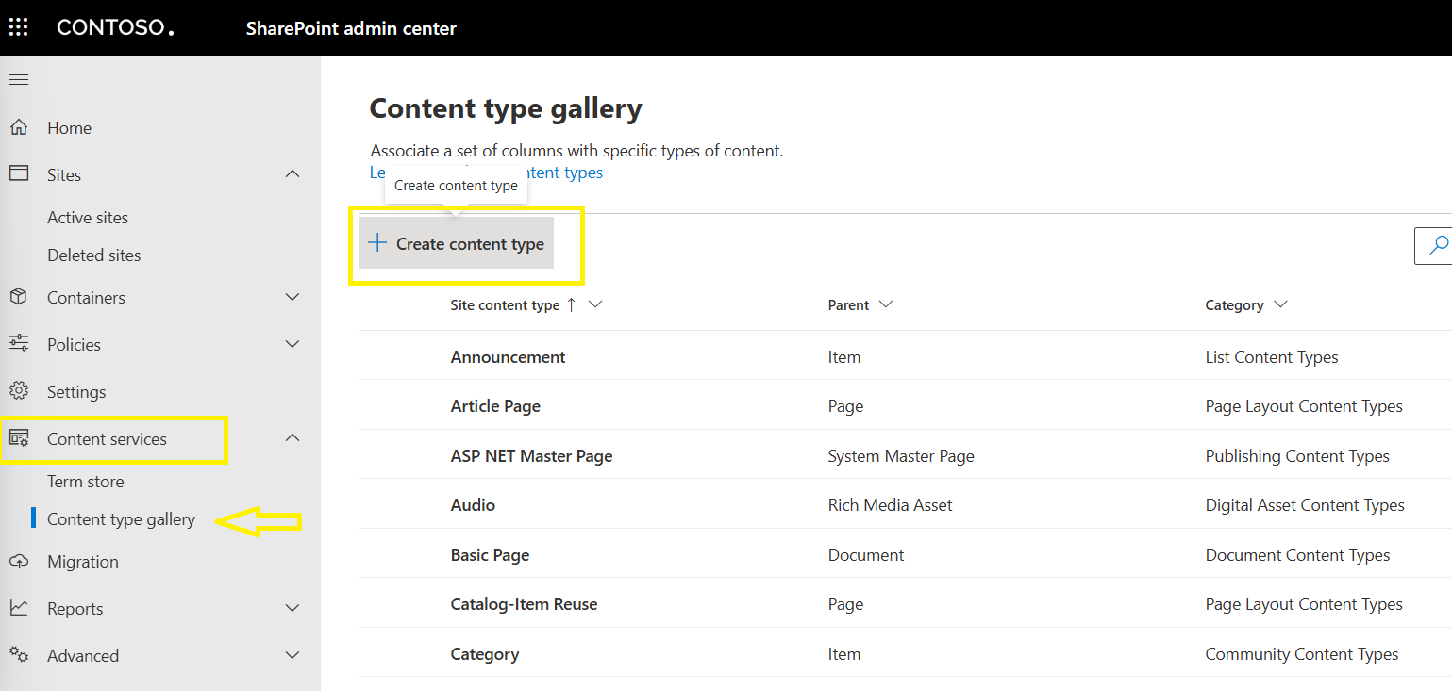Click the ascending sort arrow on Site content type

click(x=571, y=304)
